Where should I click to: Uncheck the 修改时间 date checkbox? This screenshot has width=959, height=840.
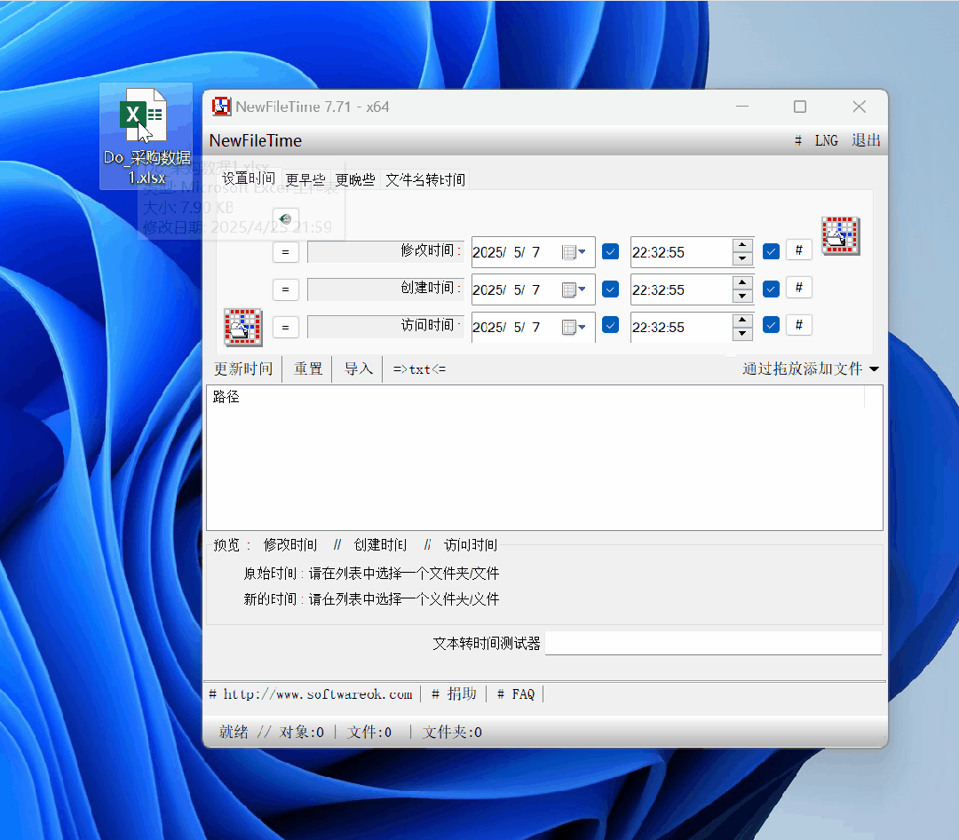(x=610, y=251)
